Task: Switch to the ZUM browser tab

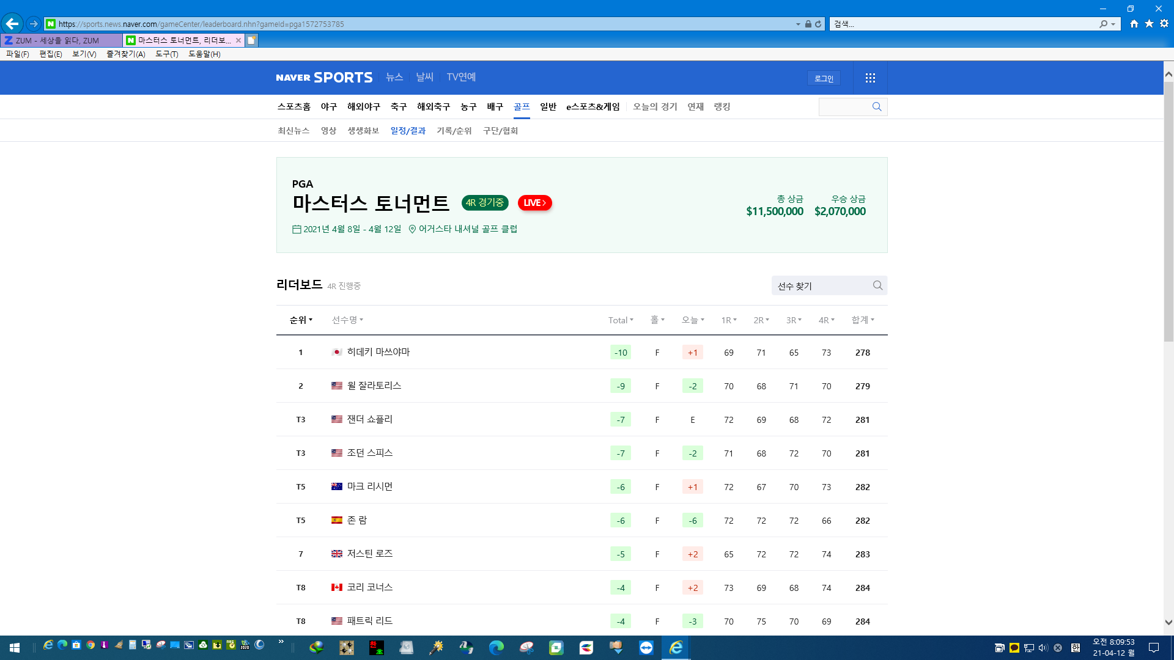Action: pyautogui.click(x=61, y=40)
